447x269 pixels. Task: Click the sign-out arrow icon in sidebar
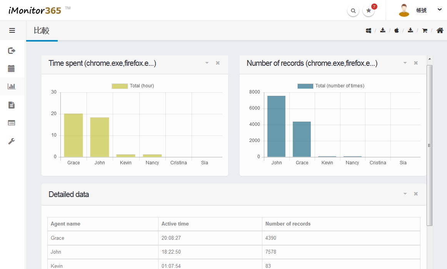(x=12, y=50)
